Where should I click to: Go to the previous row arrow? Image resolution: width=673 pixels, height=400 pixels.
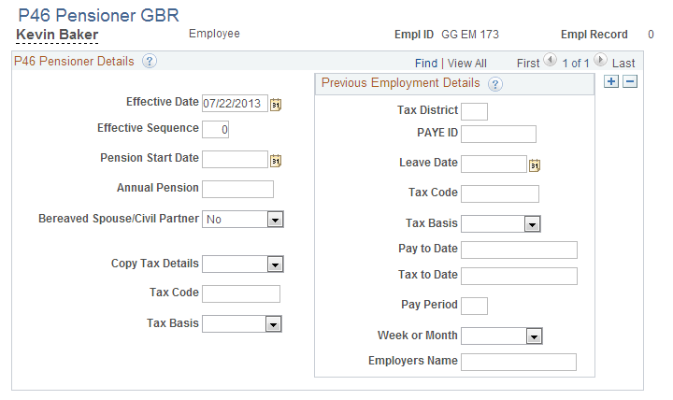(550, 60)
